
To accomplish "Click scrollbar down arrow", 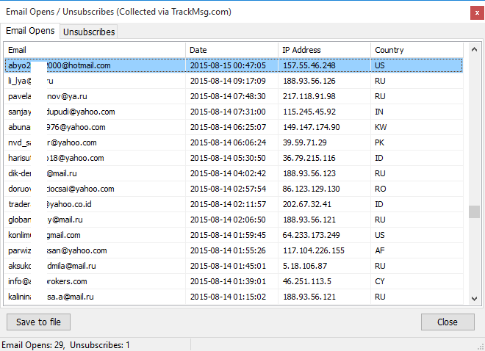I will (474, 298).
